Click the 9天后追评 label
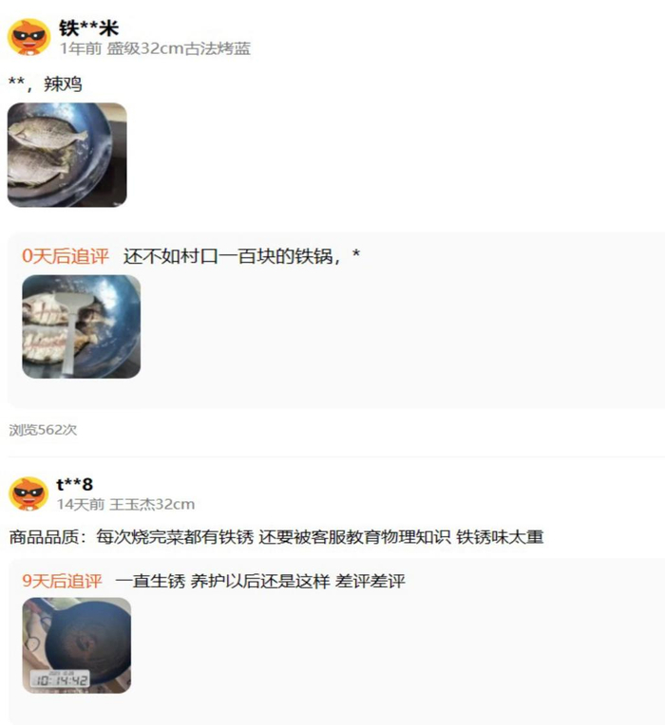 point(62,581)
